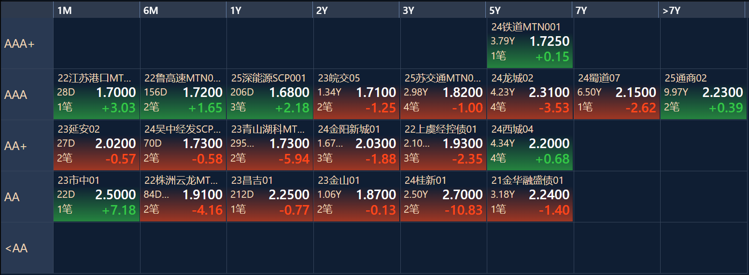The width and height of the screenshot is (749, 275).
Task: Open the 23皖交05 bond tile
Action: click(x=356, y=95)
